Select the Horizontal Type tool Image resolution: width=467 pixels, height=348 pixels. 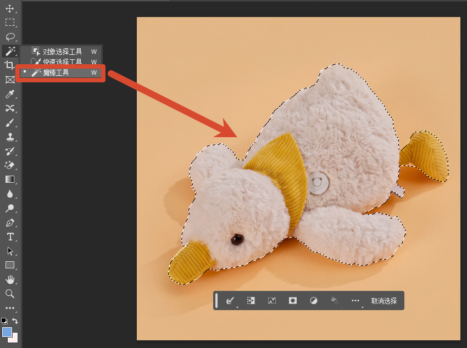(10, 237)
